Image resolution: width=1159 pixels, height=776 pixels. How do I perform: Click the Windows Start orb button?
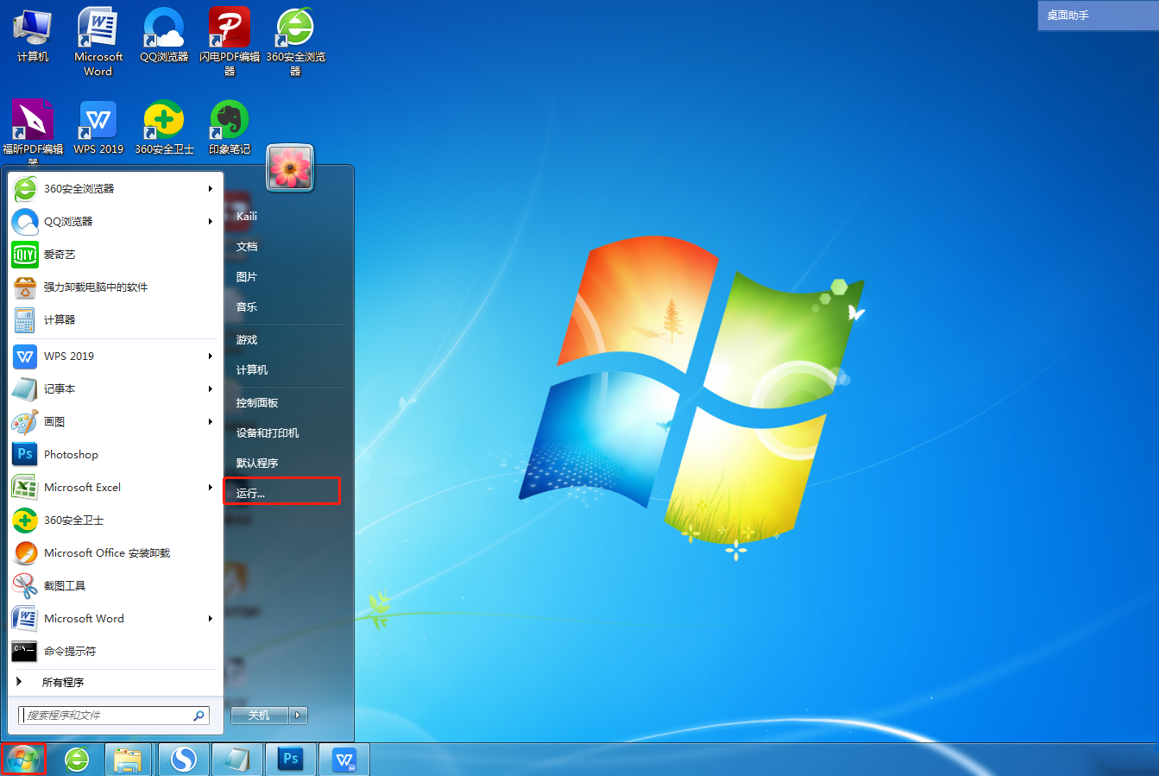click(22, 759)
